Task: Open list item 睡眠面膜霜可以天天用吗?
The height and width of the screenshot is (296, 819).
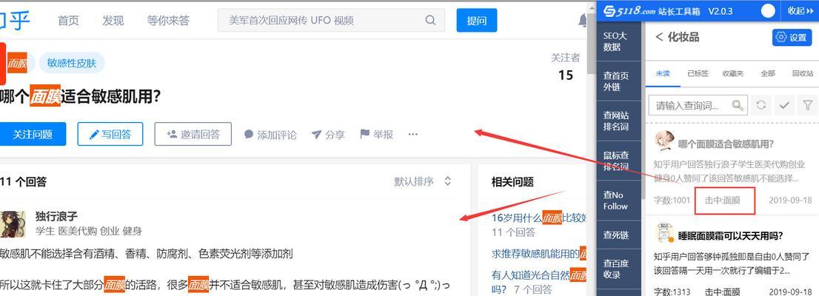Action: tap(730, 235)
